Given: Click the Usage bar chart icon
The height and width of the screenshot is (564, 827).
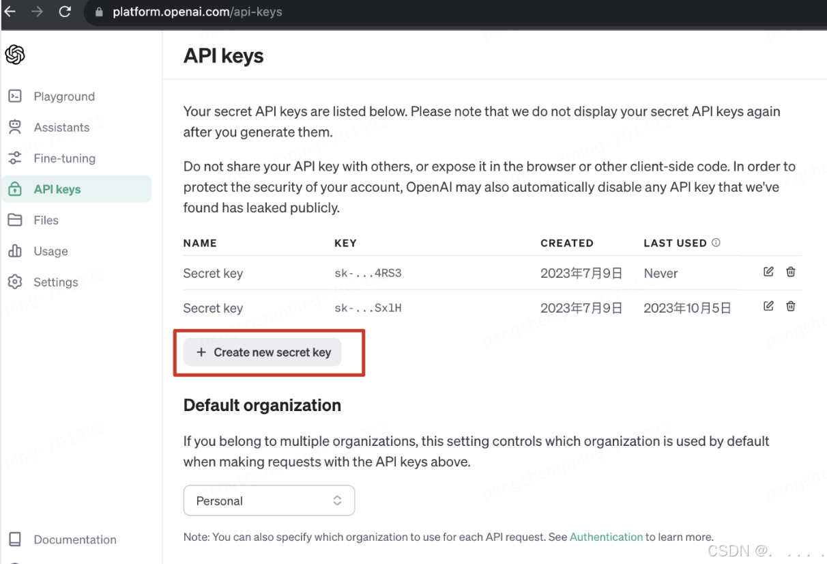Looking at the screenshot, I should point(15,251).
